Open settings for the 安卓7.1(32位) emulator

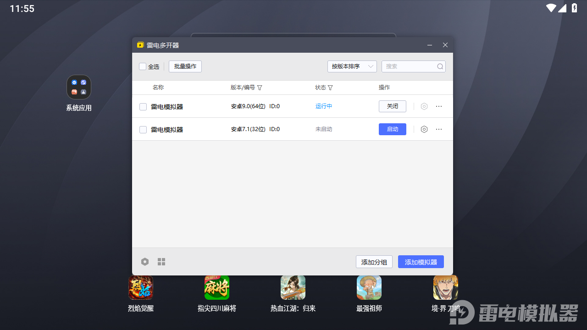(424, 129)
